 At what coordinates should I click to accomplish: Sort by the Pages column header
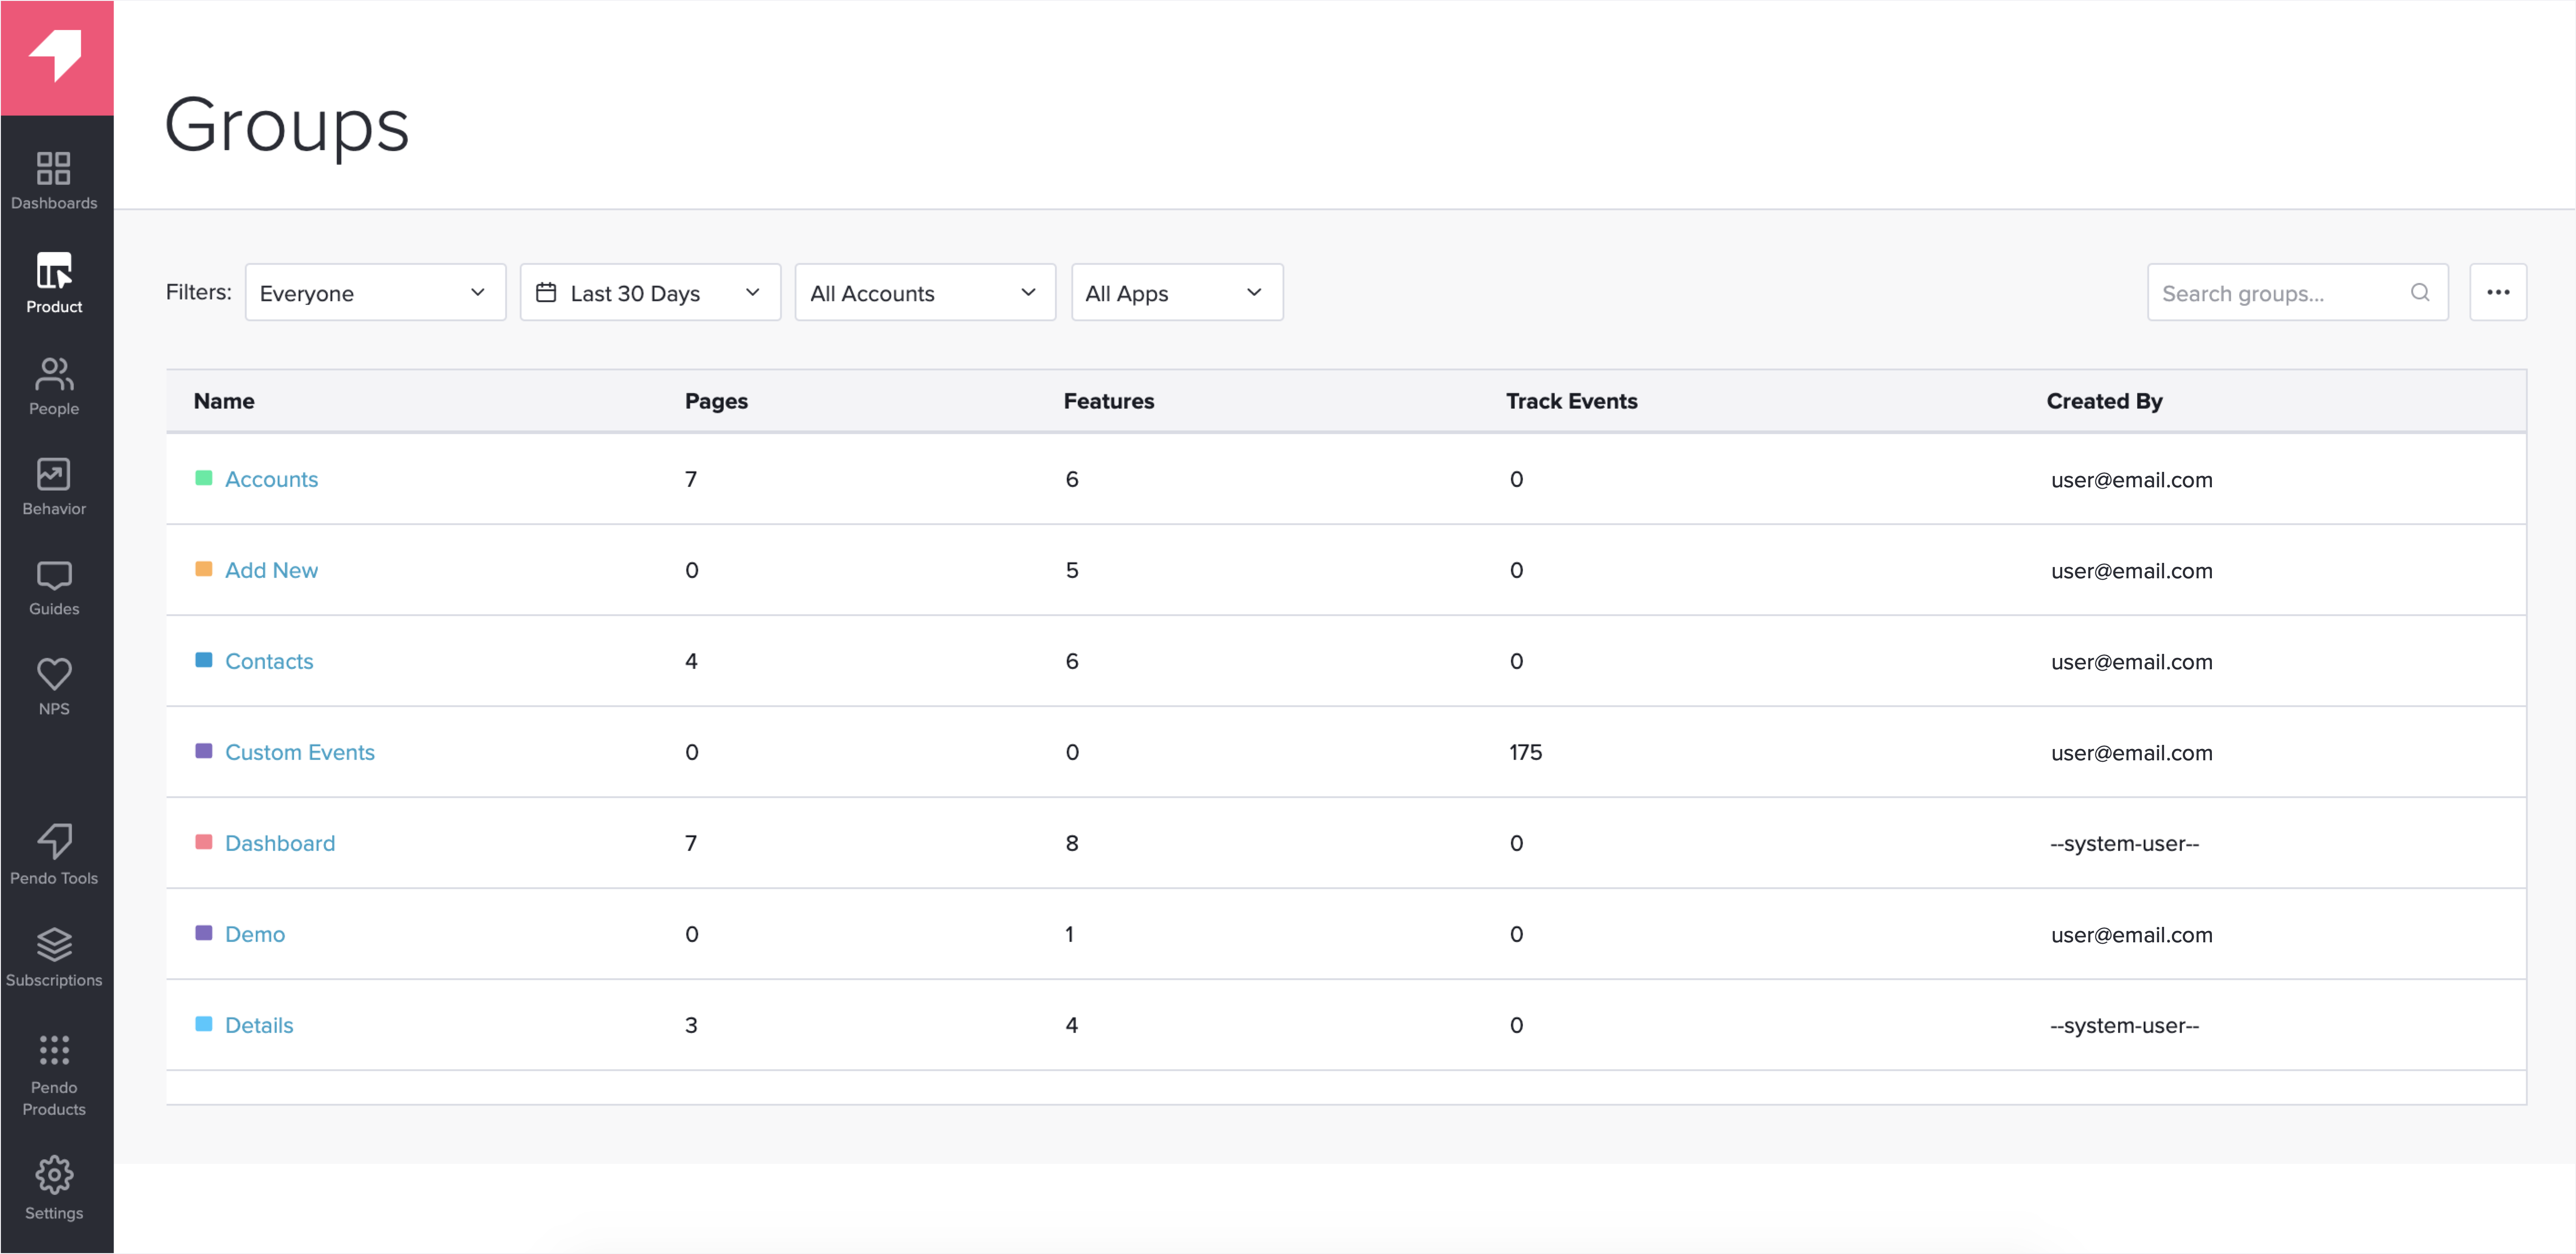716,401
